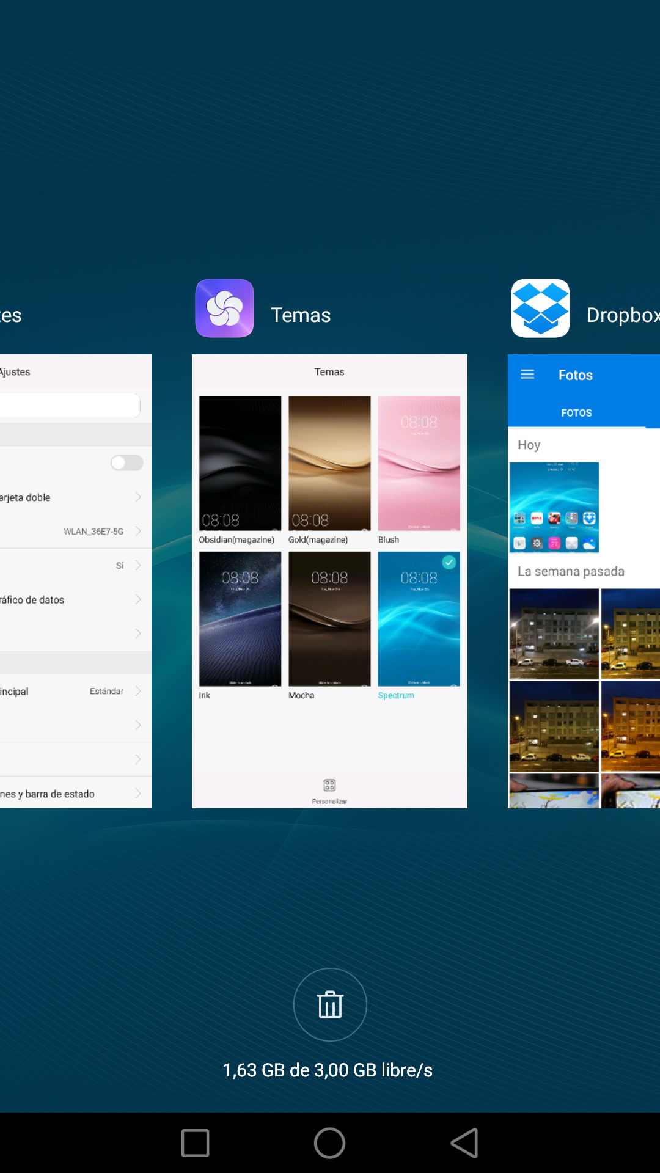The image size is (660, 1173).
Task: Open the Temas app icon
Action: (x=224, y=309)
